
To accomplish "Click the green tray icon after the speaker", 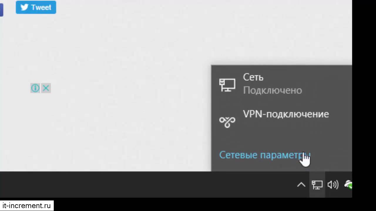I will (x=348, y=185).
